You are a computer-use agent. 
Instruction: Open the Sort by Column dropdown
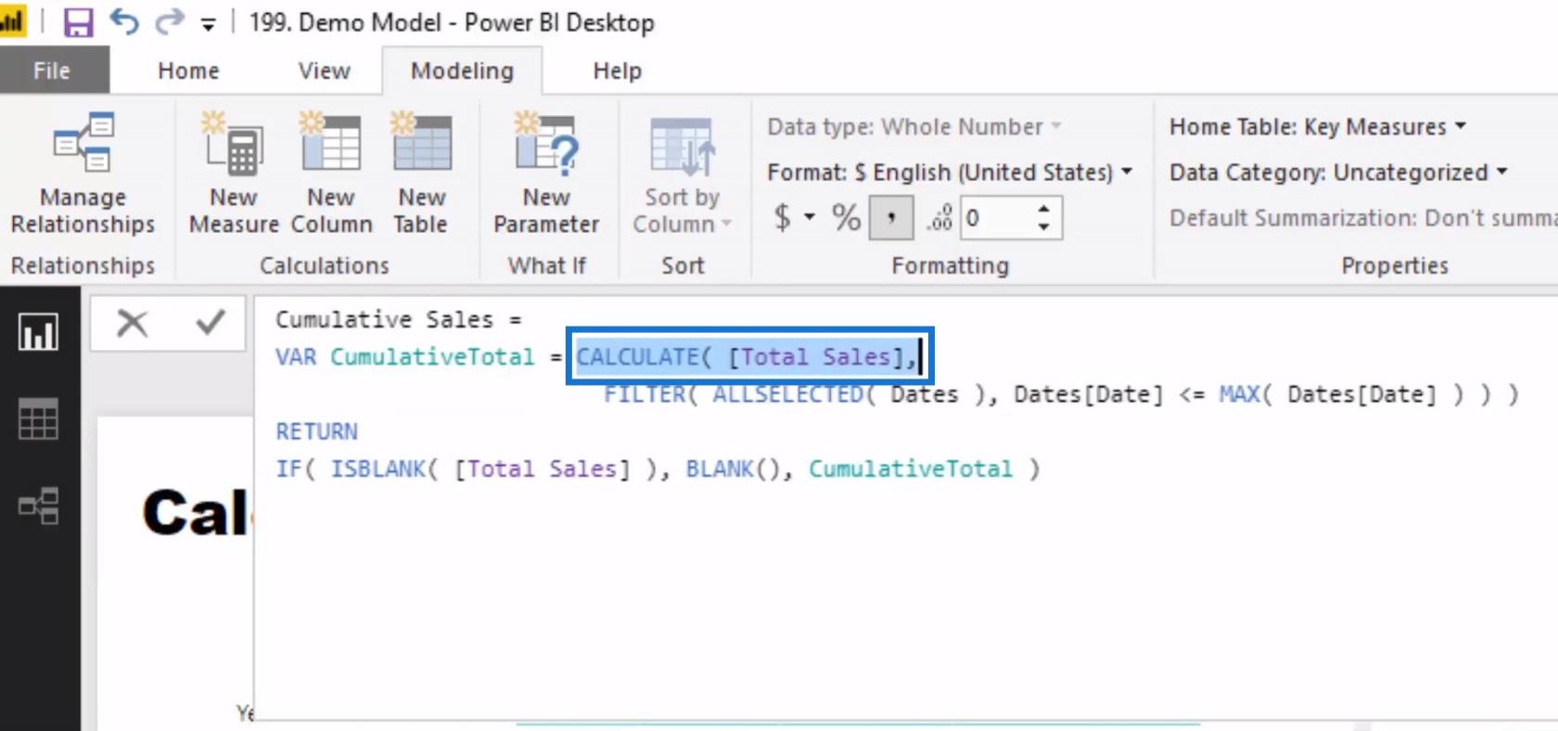(683, 173)
